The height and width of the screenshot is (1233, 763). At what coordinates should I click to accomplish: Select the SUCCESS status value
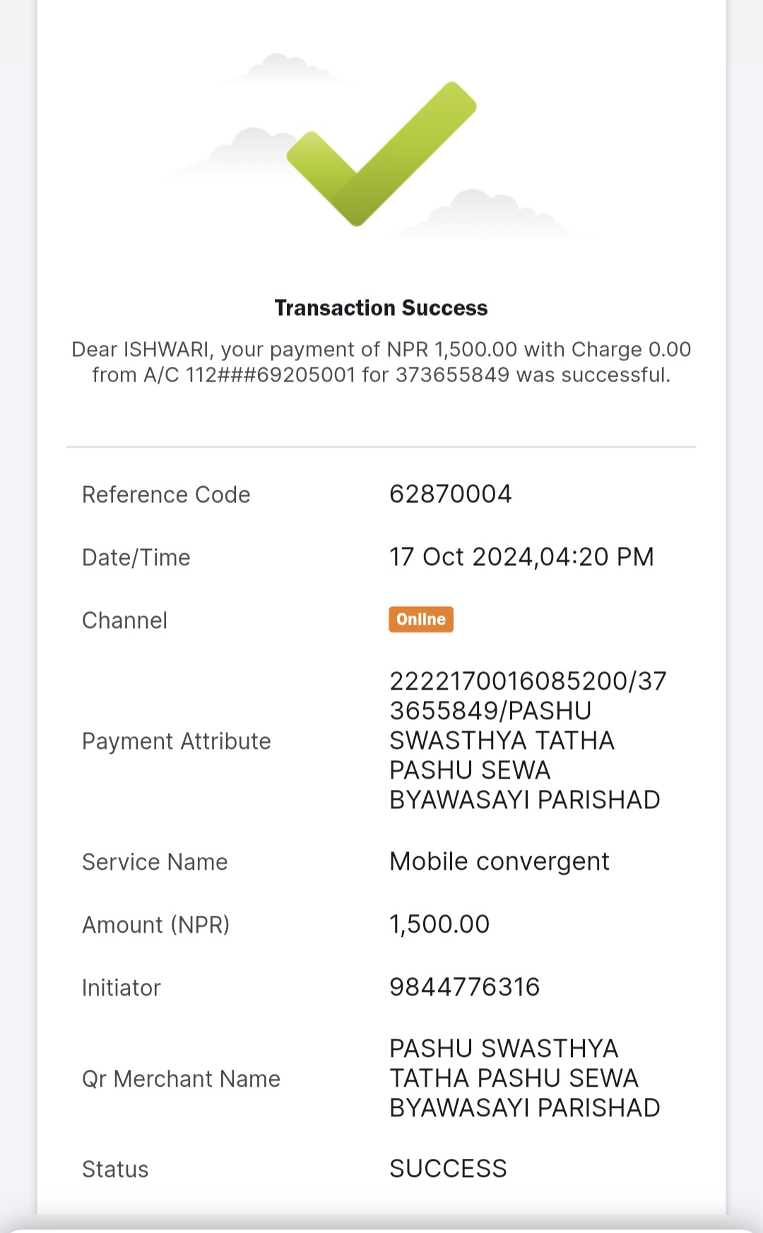coord(448,1169)
